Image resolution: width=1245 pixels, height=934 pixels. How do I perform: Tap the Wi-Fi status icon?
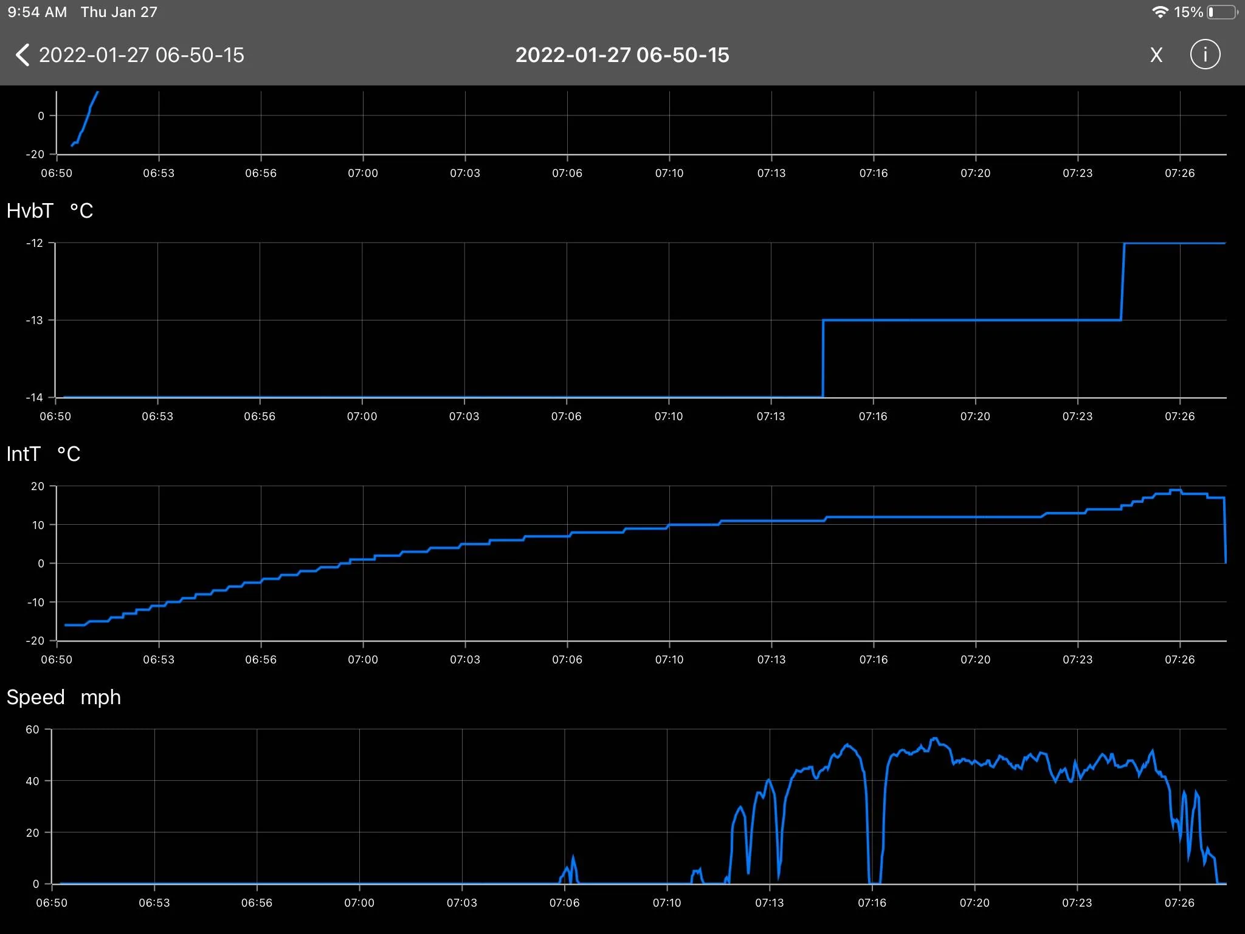[x=1160, y=12]
